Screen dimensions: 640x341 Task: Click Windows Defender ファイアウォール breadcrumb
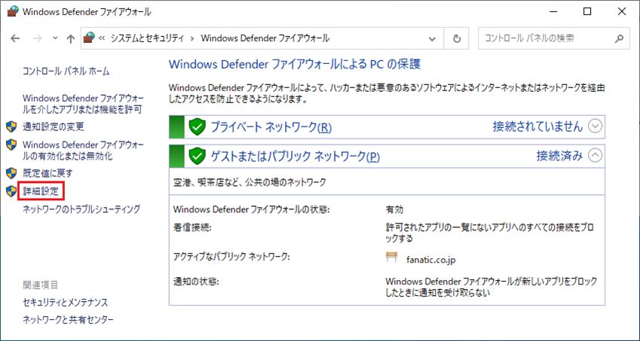click(x=265, y=38)
